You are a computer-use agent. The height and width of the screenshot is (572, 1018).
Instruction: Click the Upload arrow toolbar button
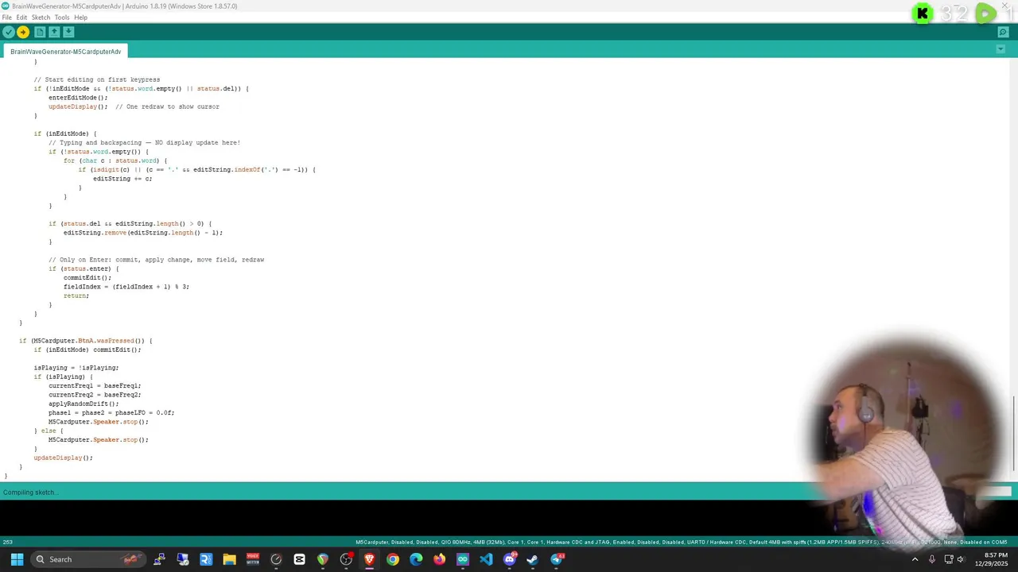coord(23,32)
